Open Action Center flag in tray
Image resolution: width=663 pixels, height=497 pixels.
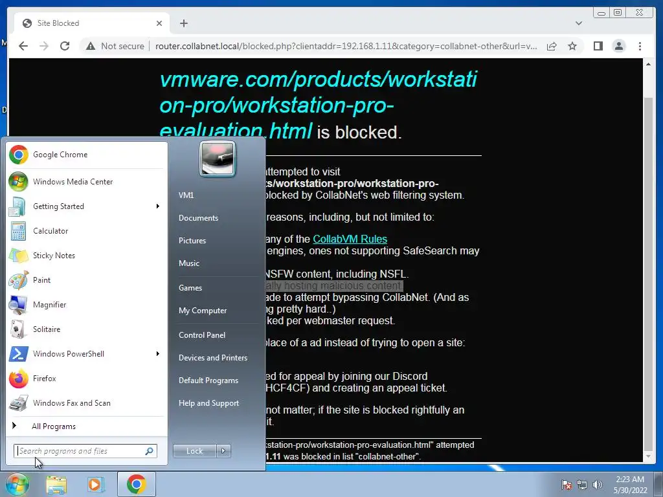(566, 485)
